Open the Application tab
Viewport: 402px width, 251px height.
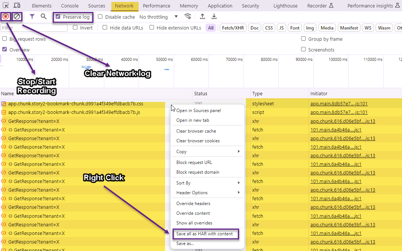[x=220, y=6]
